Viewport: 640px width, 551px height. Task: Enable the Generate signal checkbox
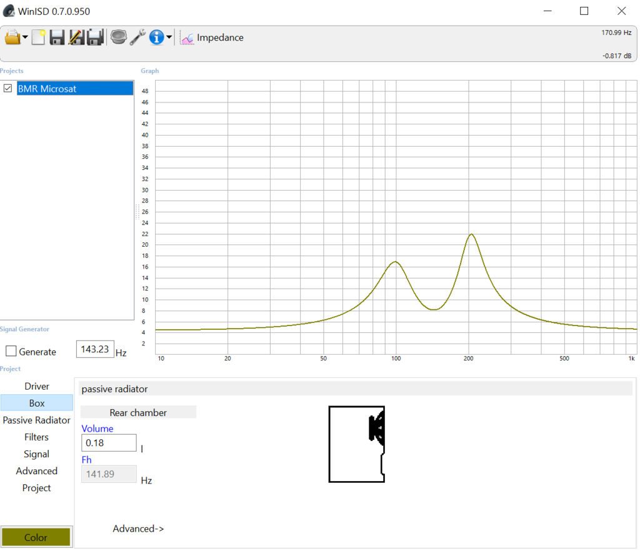[x=11, y=351]
